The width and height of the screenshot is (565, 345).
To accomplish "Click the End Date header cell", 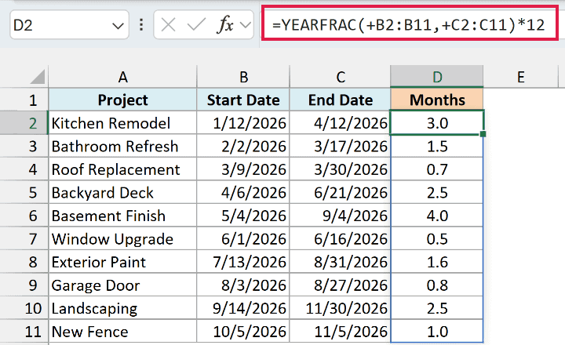I will 340,100.
